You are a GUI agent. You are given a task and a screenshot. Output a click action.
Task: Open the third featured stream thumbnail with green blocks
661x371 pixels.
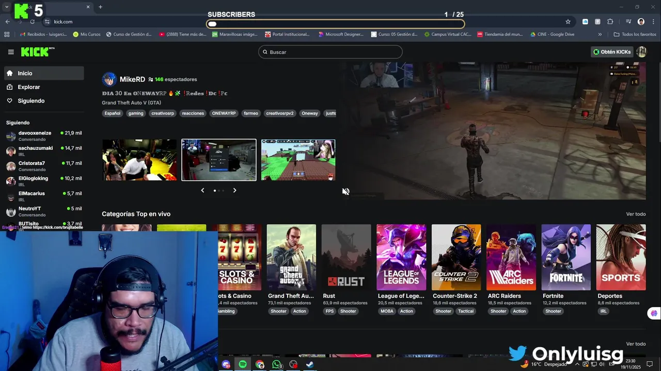click(298, 160)
